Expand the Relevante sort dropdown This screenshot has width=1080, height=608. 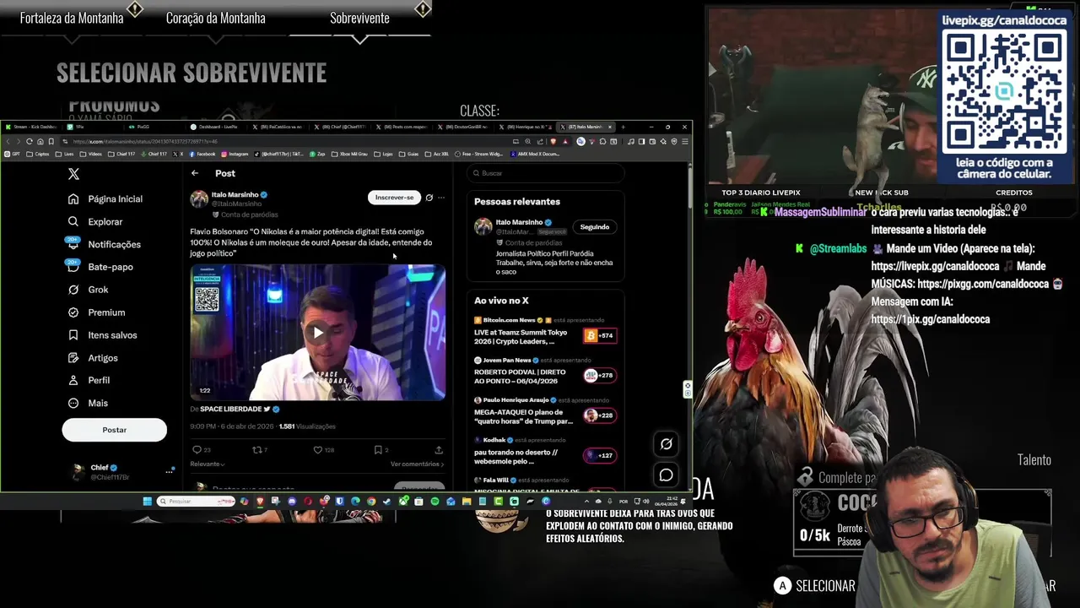click(x=208, y=464)
